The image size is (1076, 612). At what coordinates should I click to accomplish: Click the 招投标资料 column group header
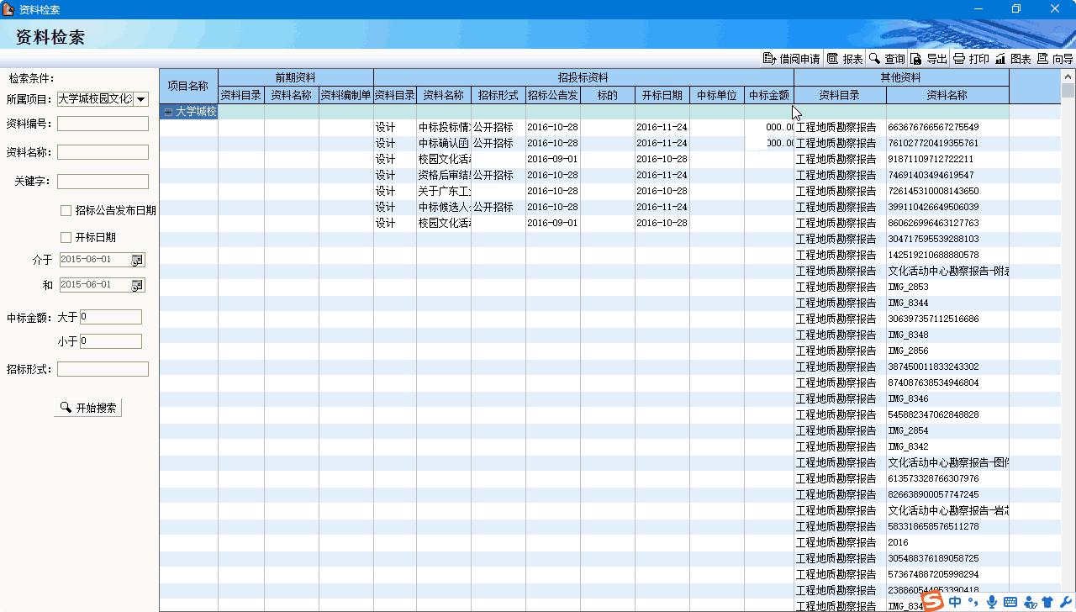pos(583,77)
